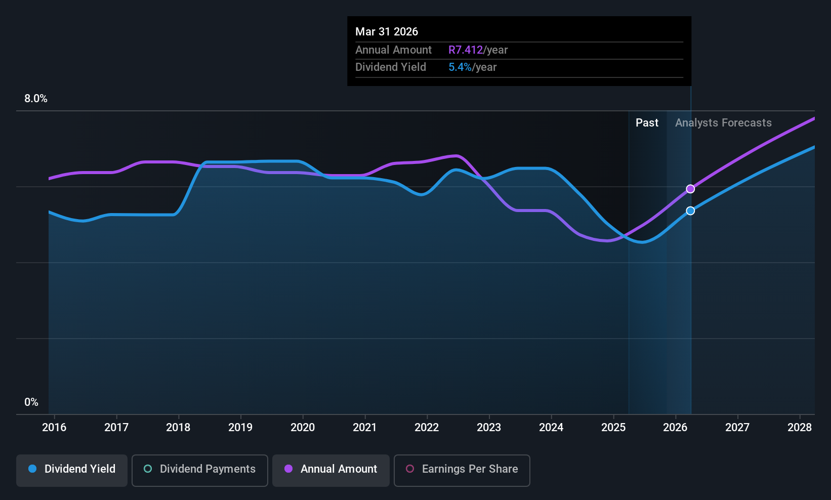831x500 pixels.
Task: Click the blue Dividend Yield data point
Action: (690, 211)
